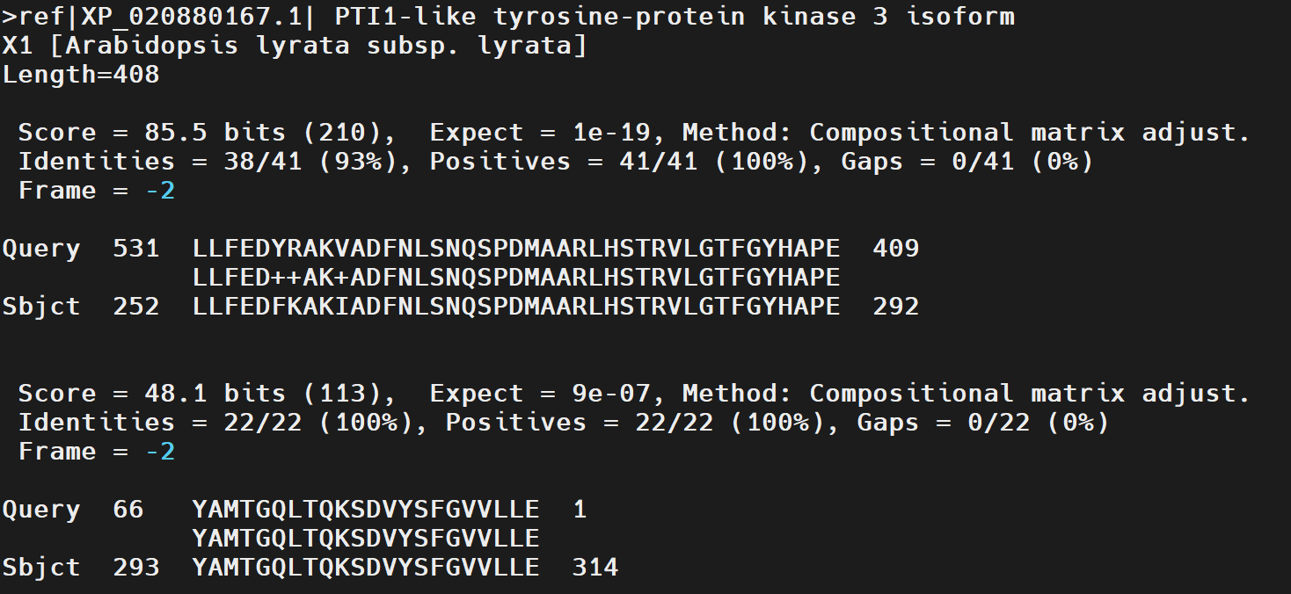Click the second alignment's Frame -2 value
Image resolution: width=1291 pixels, height=594 pixels.
coord(159,452)
